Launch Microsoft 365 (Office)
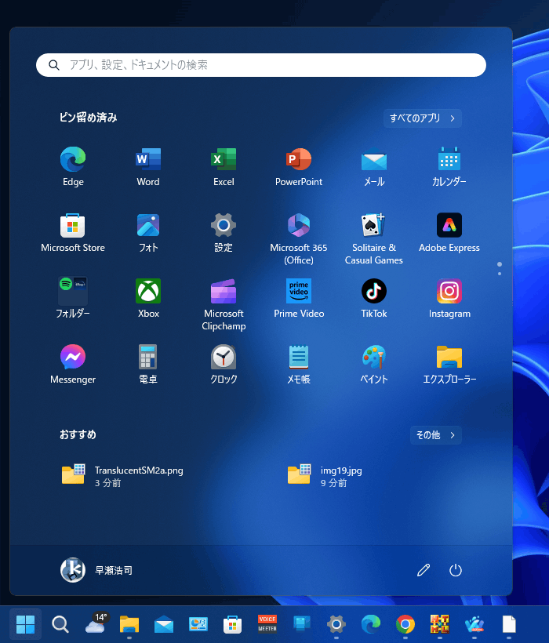This screenshot has width=549, height=643. (299, 238)
